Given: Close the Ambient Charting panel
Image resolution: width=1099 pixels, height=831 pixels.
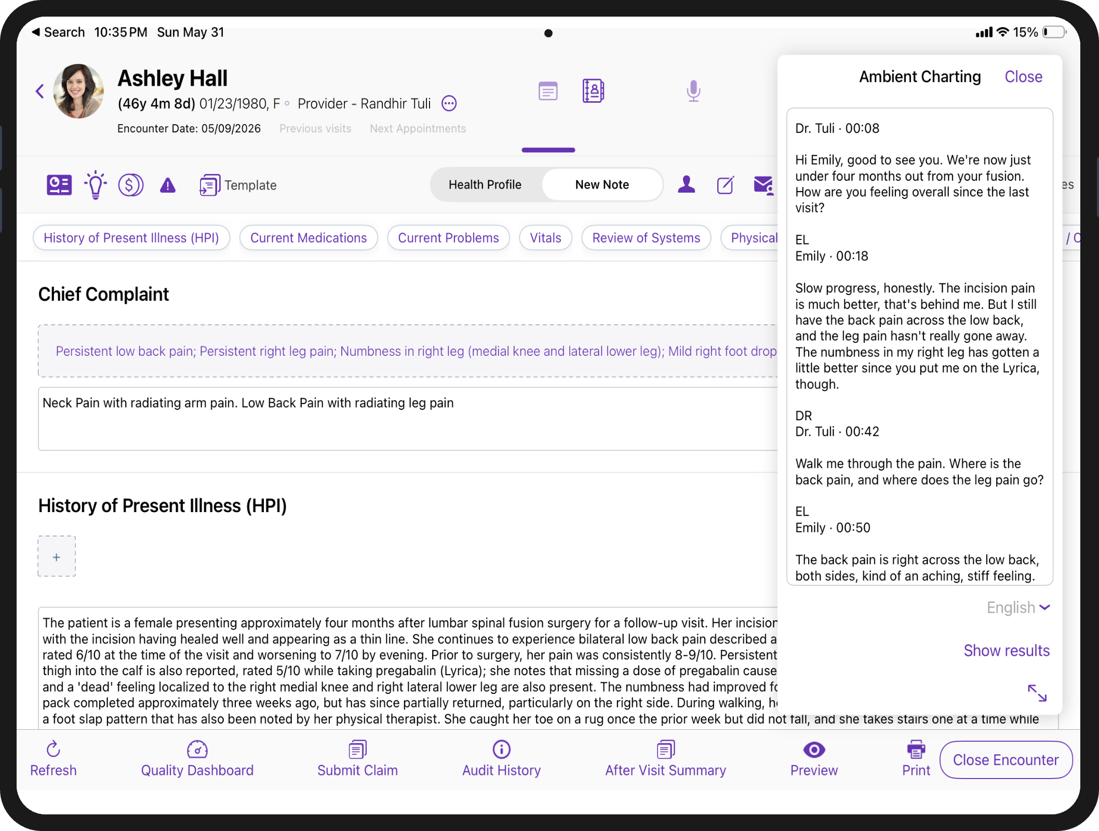Looking at the screenshot, I should pyautogui.click(x=1023, y=76).
